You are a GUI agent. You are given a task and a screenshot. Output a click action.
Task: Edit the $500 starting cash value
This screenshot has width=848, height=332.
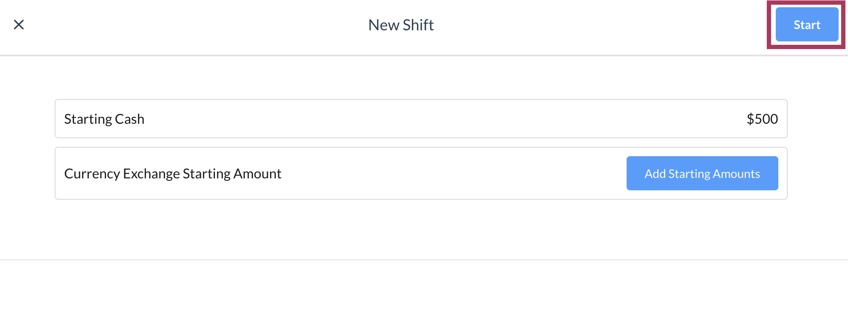pos(762,119)
